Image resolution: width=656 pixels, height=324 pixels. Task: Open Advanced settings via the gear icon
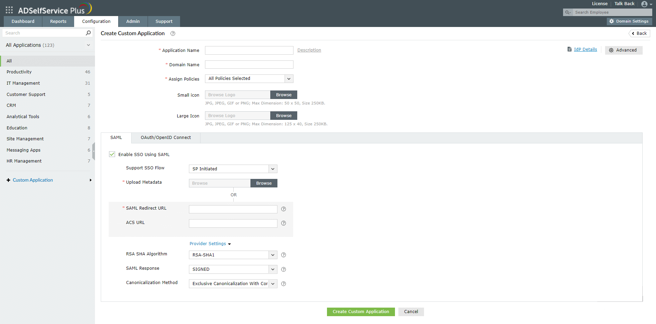(611, 50)
